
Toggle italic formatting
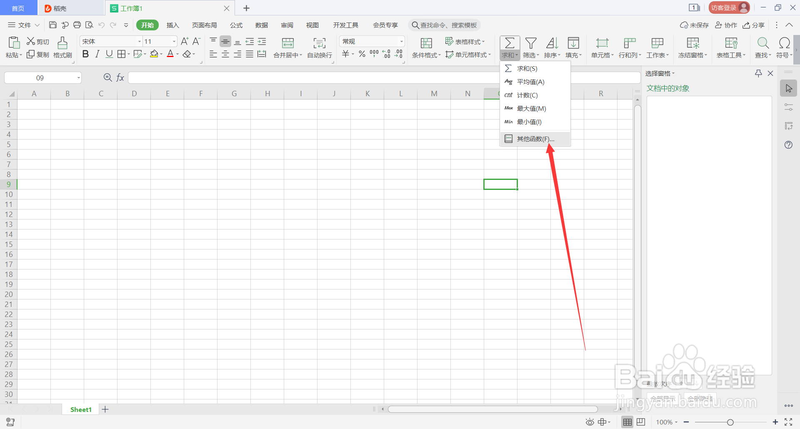97,54
